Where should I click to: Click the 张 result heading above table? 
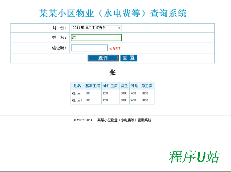coord(112,72)
